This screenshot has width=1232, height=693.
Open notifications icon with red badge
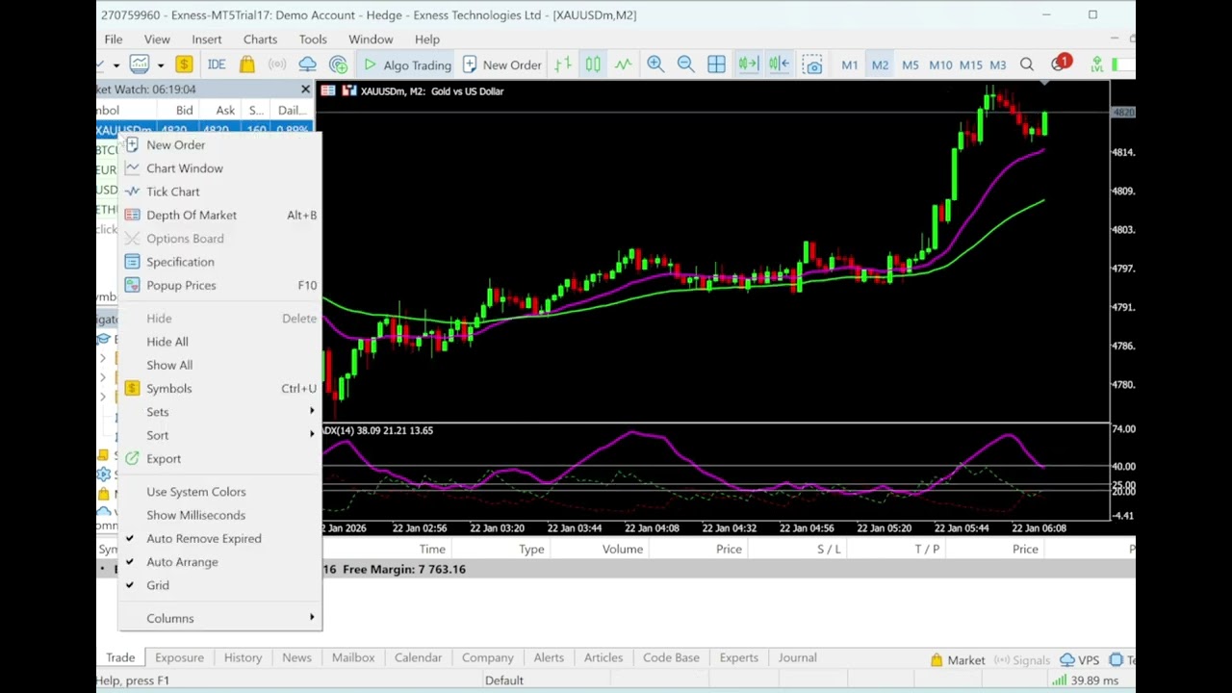click(1059, 64)
